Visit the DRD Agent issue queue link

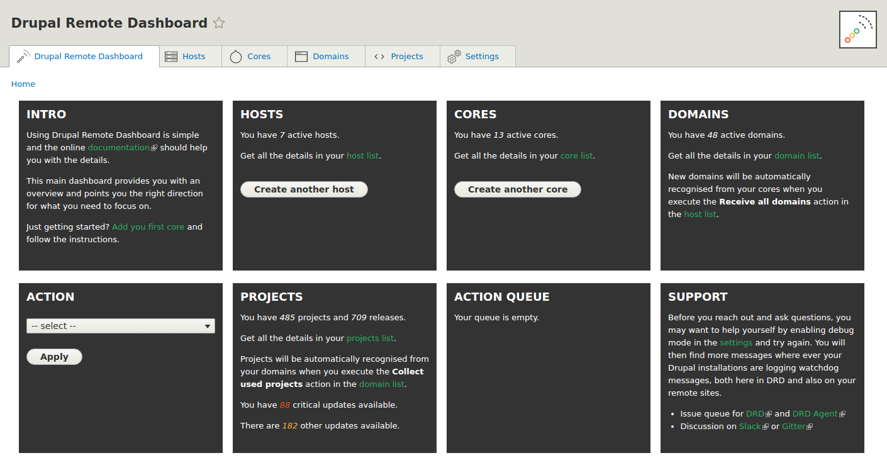[815, 414]
